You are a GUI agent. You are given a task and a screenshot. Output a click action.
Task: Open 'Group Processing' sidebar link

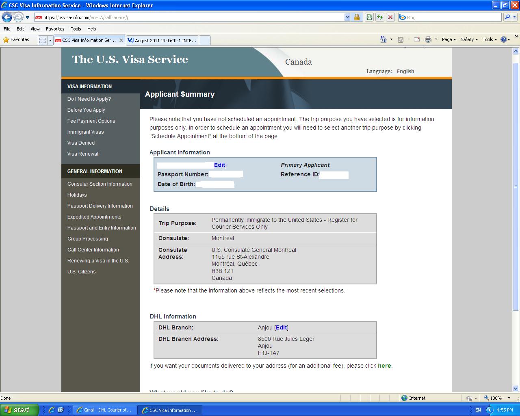click(x=88, y=239)
